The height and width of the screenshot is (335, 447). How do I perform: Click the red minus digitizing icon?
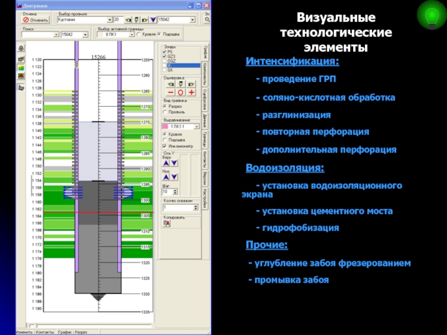[170, 92]
